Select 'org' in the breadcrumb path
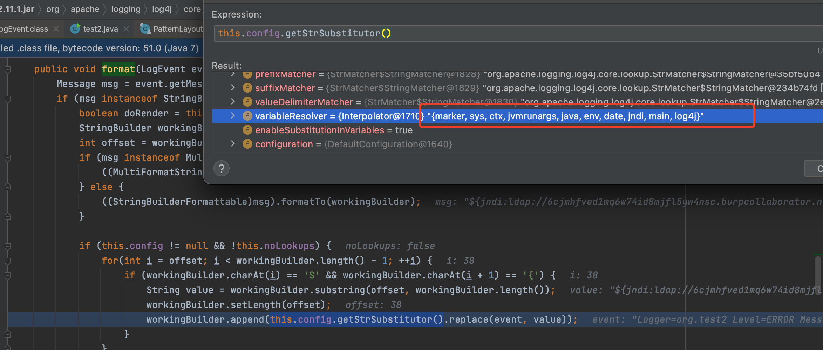 tap(53, 9)
